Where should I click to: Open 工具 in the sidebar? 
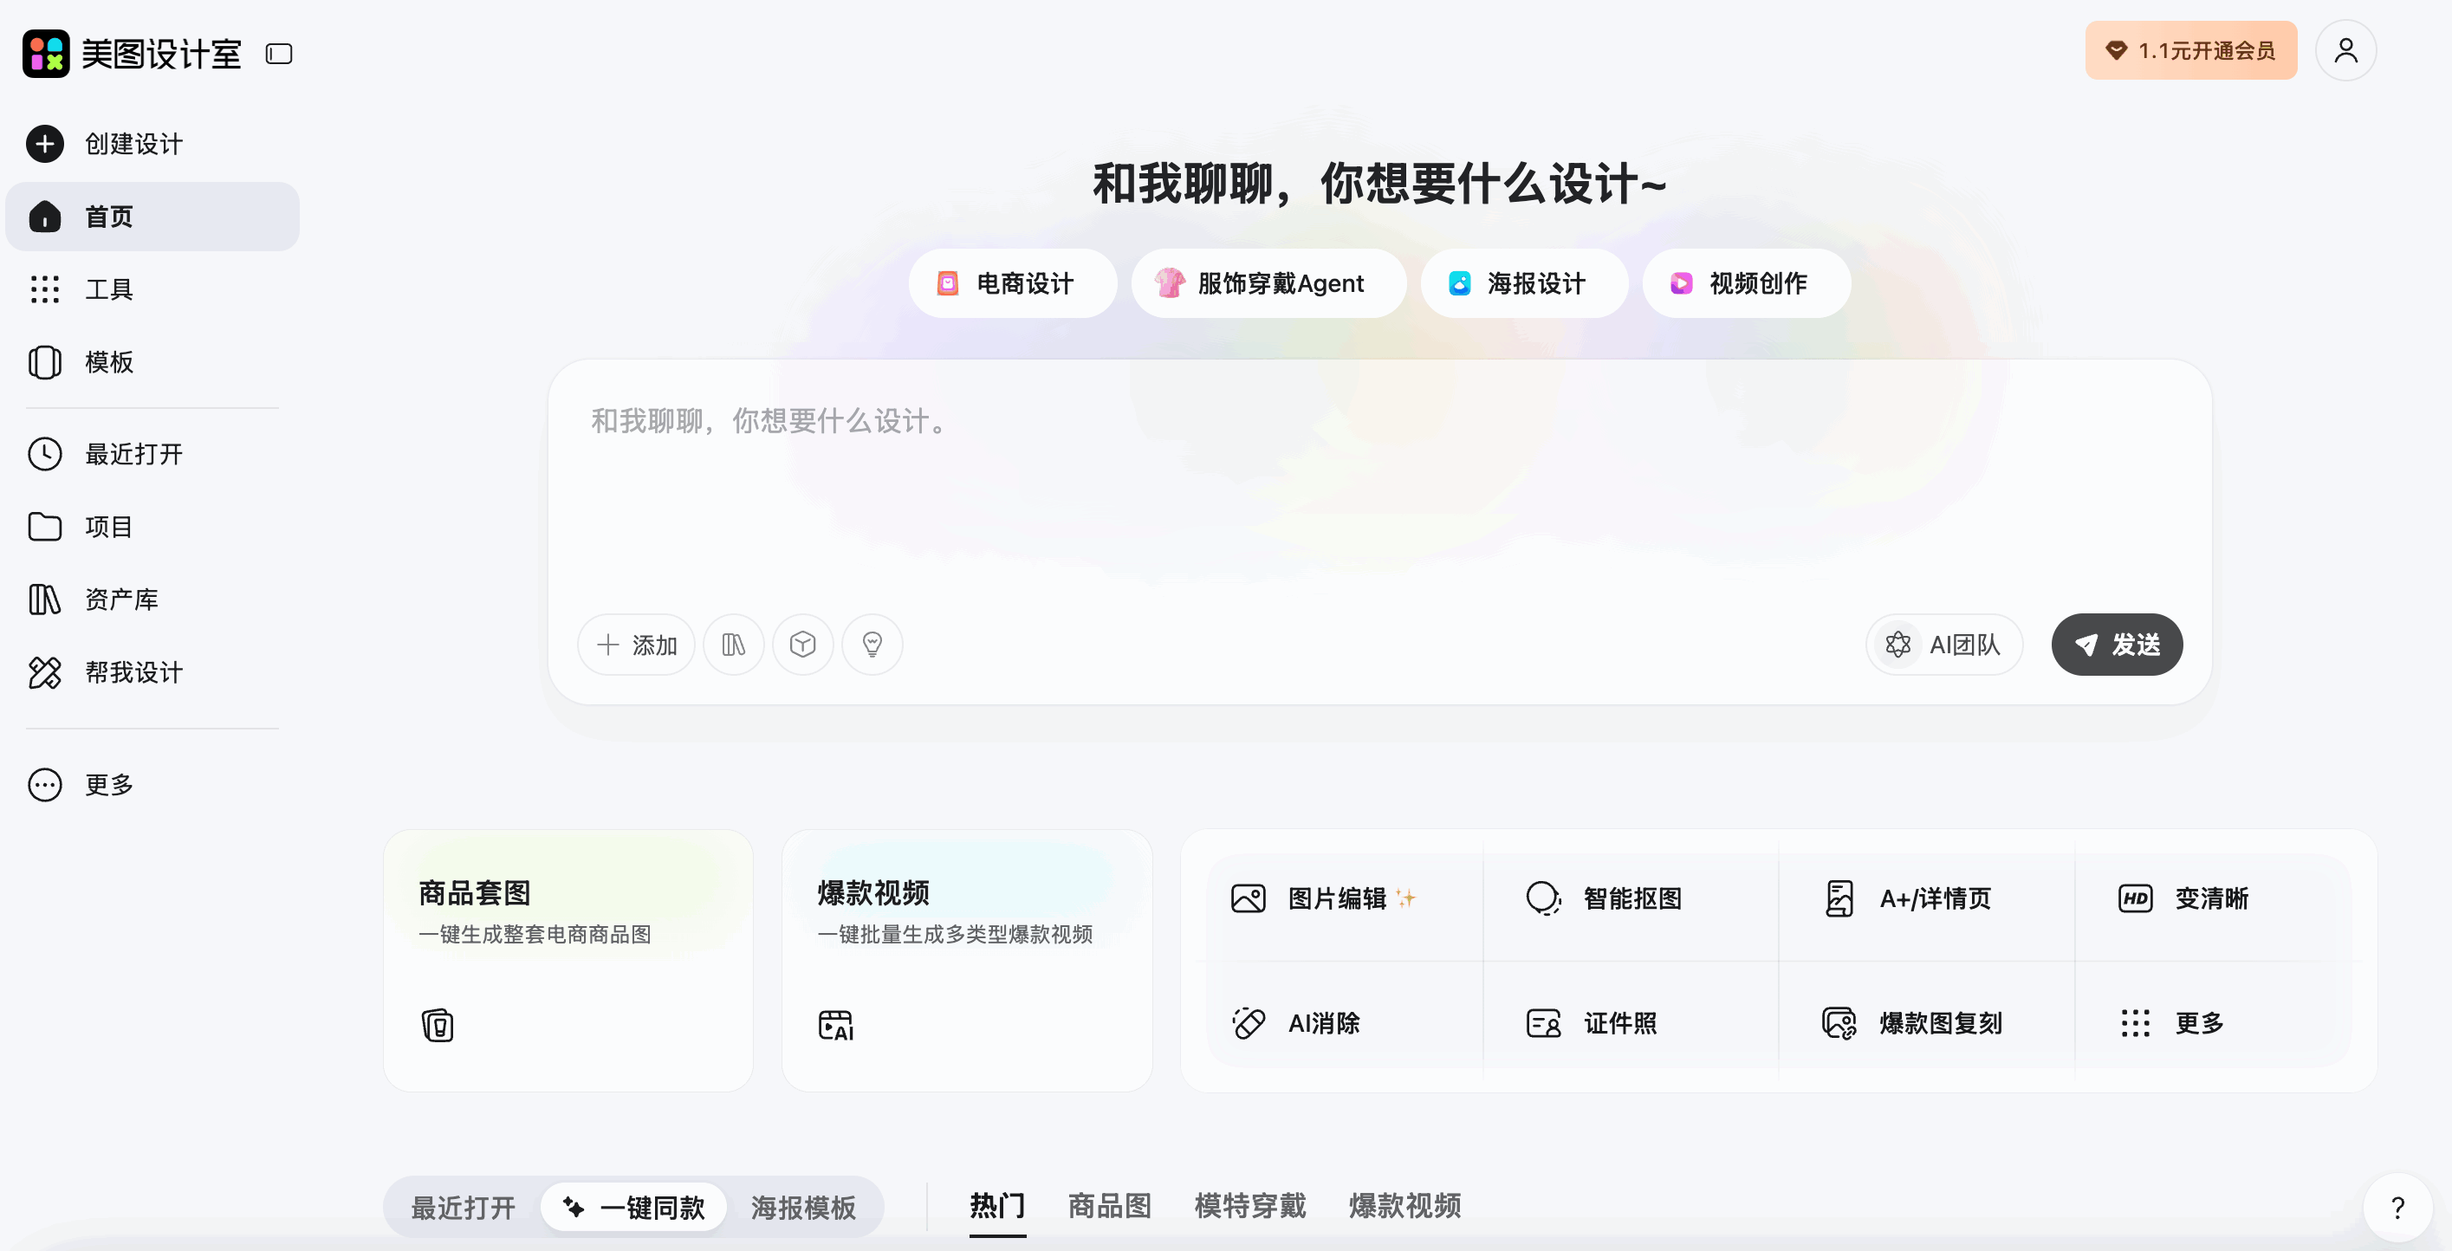point(152,289)
